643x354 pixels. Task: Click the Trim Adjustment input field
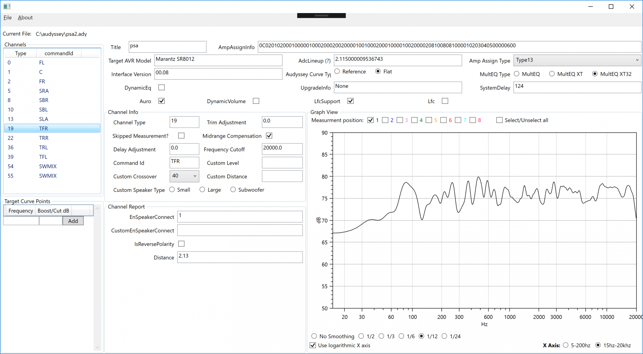(282, 121)
